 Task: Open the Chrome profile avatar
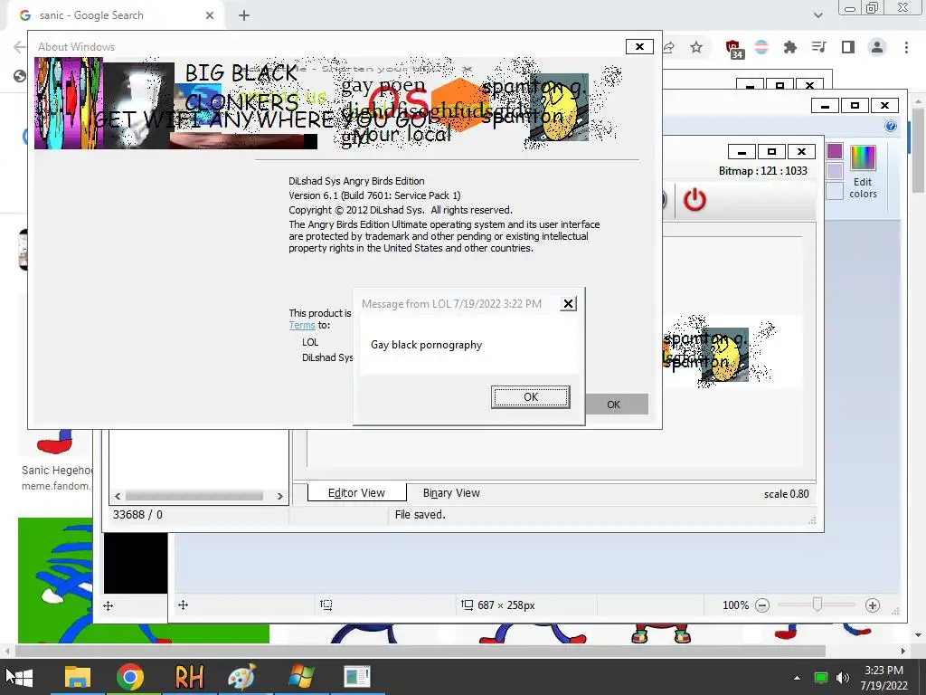[877, 47]
